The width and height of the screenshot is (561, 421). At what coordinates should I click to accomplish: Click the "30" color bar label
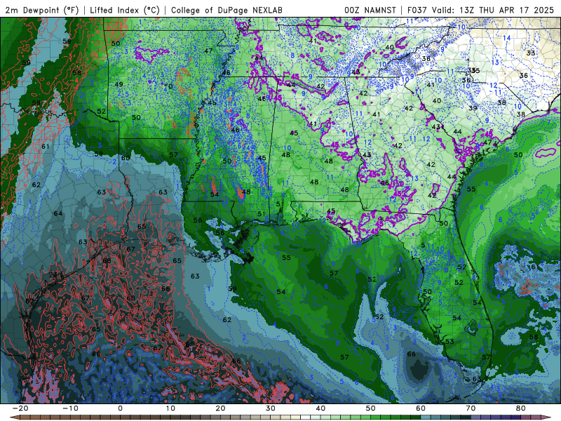tap(271, 408)
